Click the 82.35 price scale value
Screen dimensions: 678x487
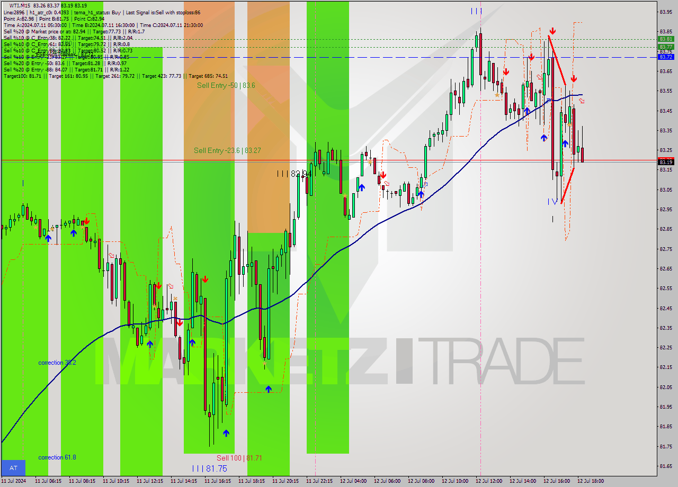pos(666,328)
